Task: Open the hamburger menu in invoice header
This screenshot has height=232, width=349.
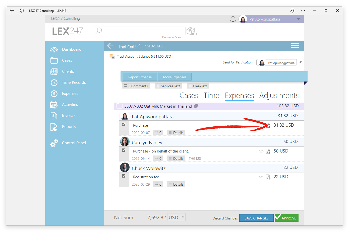Action: coord(295,46)
